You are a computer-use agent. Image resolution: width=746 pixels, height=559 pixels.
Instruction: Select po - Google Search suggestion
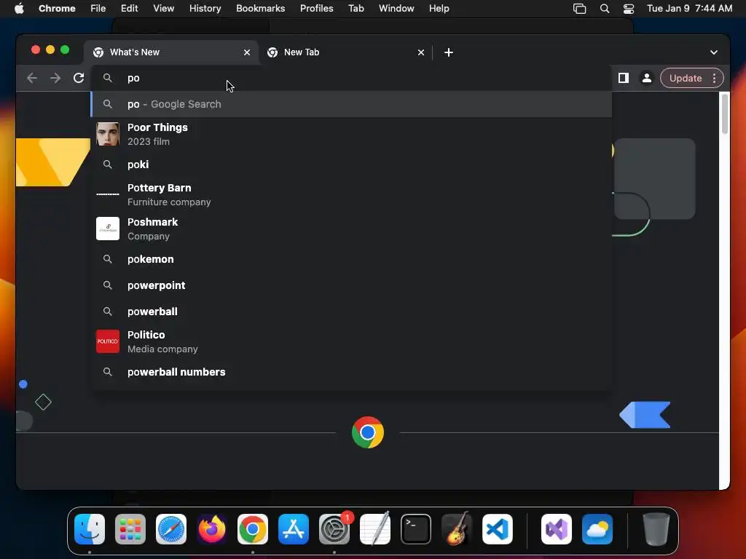click(x=351, y=104)
